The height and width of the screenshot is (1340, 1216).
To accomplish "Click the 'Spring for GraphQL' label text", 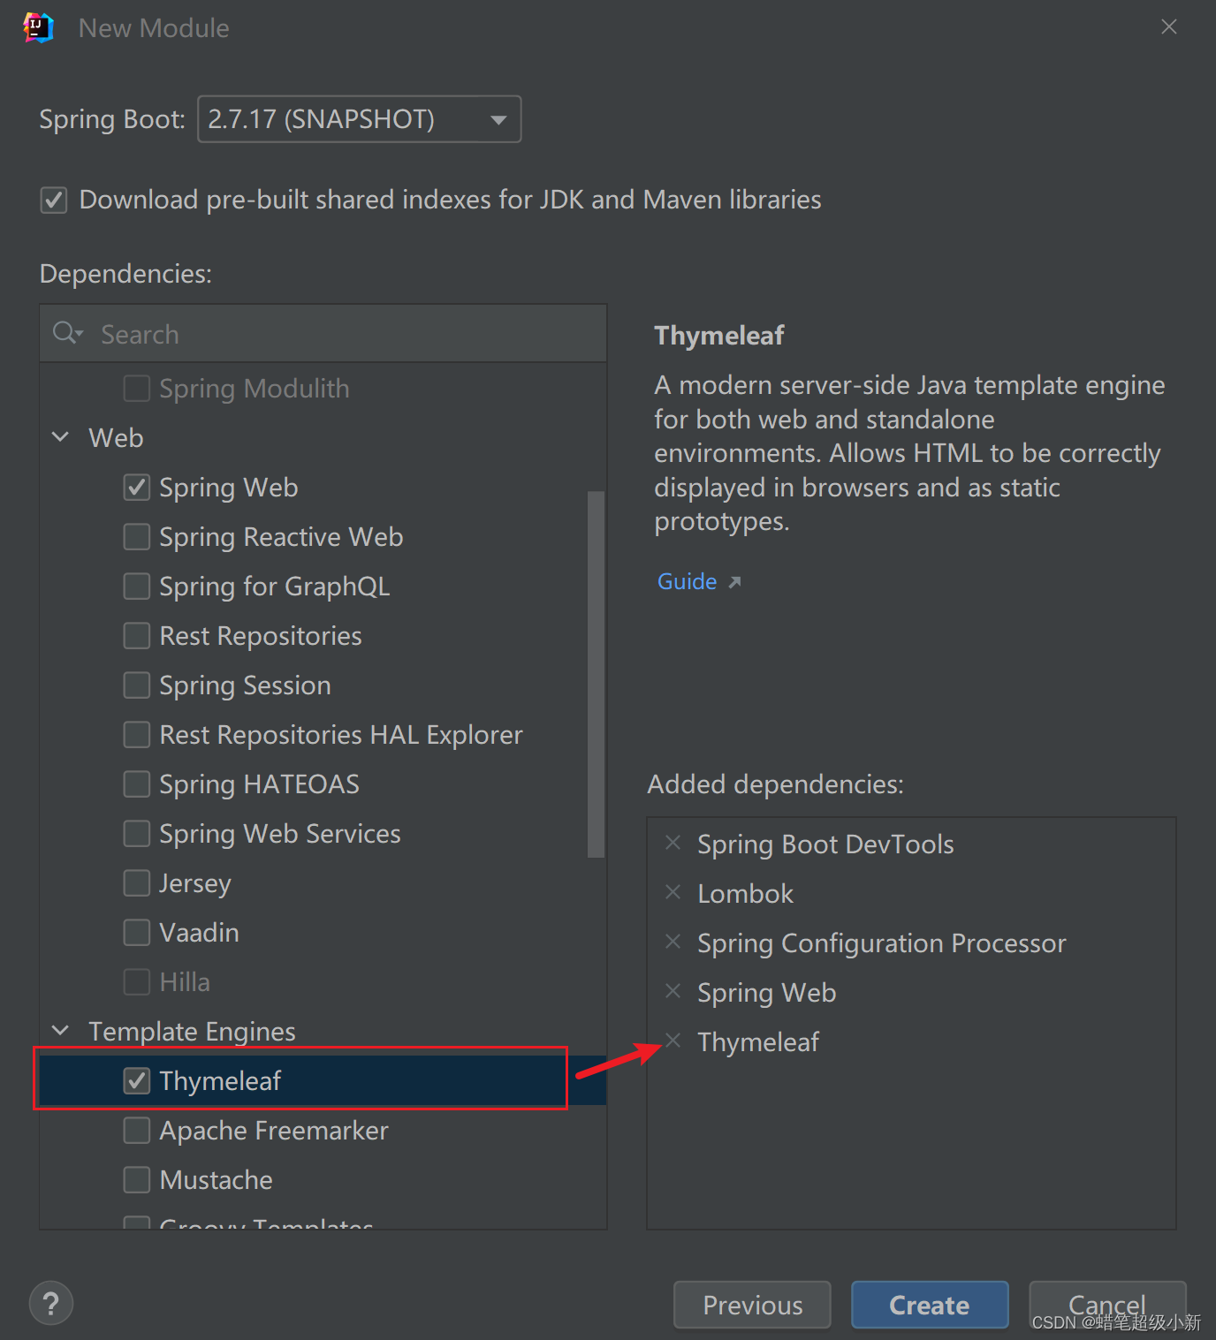I will [274, 587].
